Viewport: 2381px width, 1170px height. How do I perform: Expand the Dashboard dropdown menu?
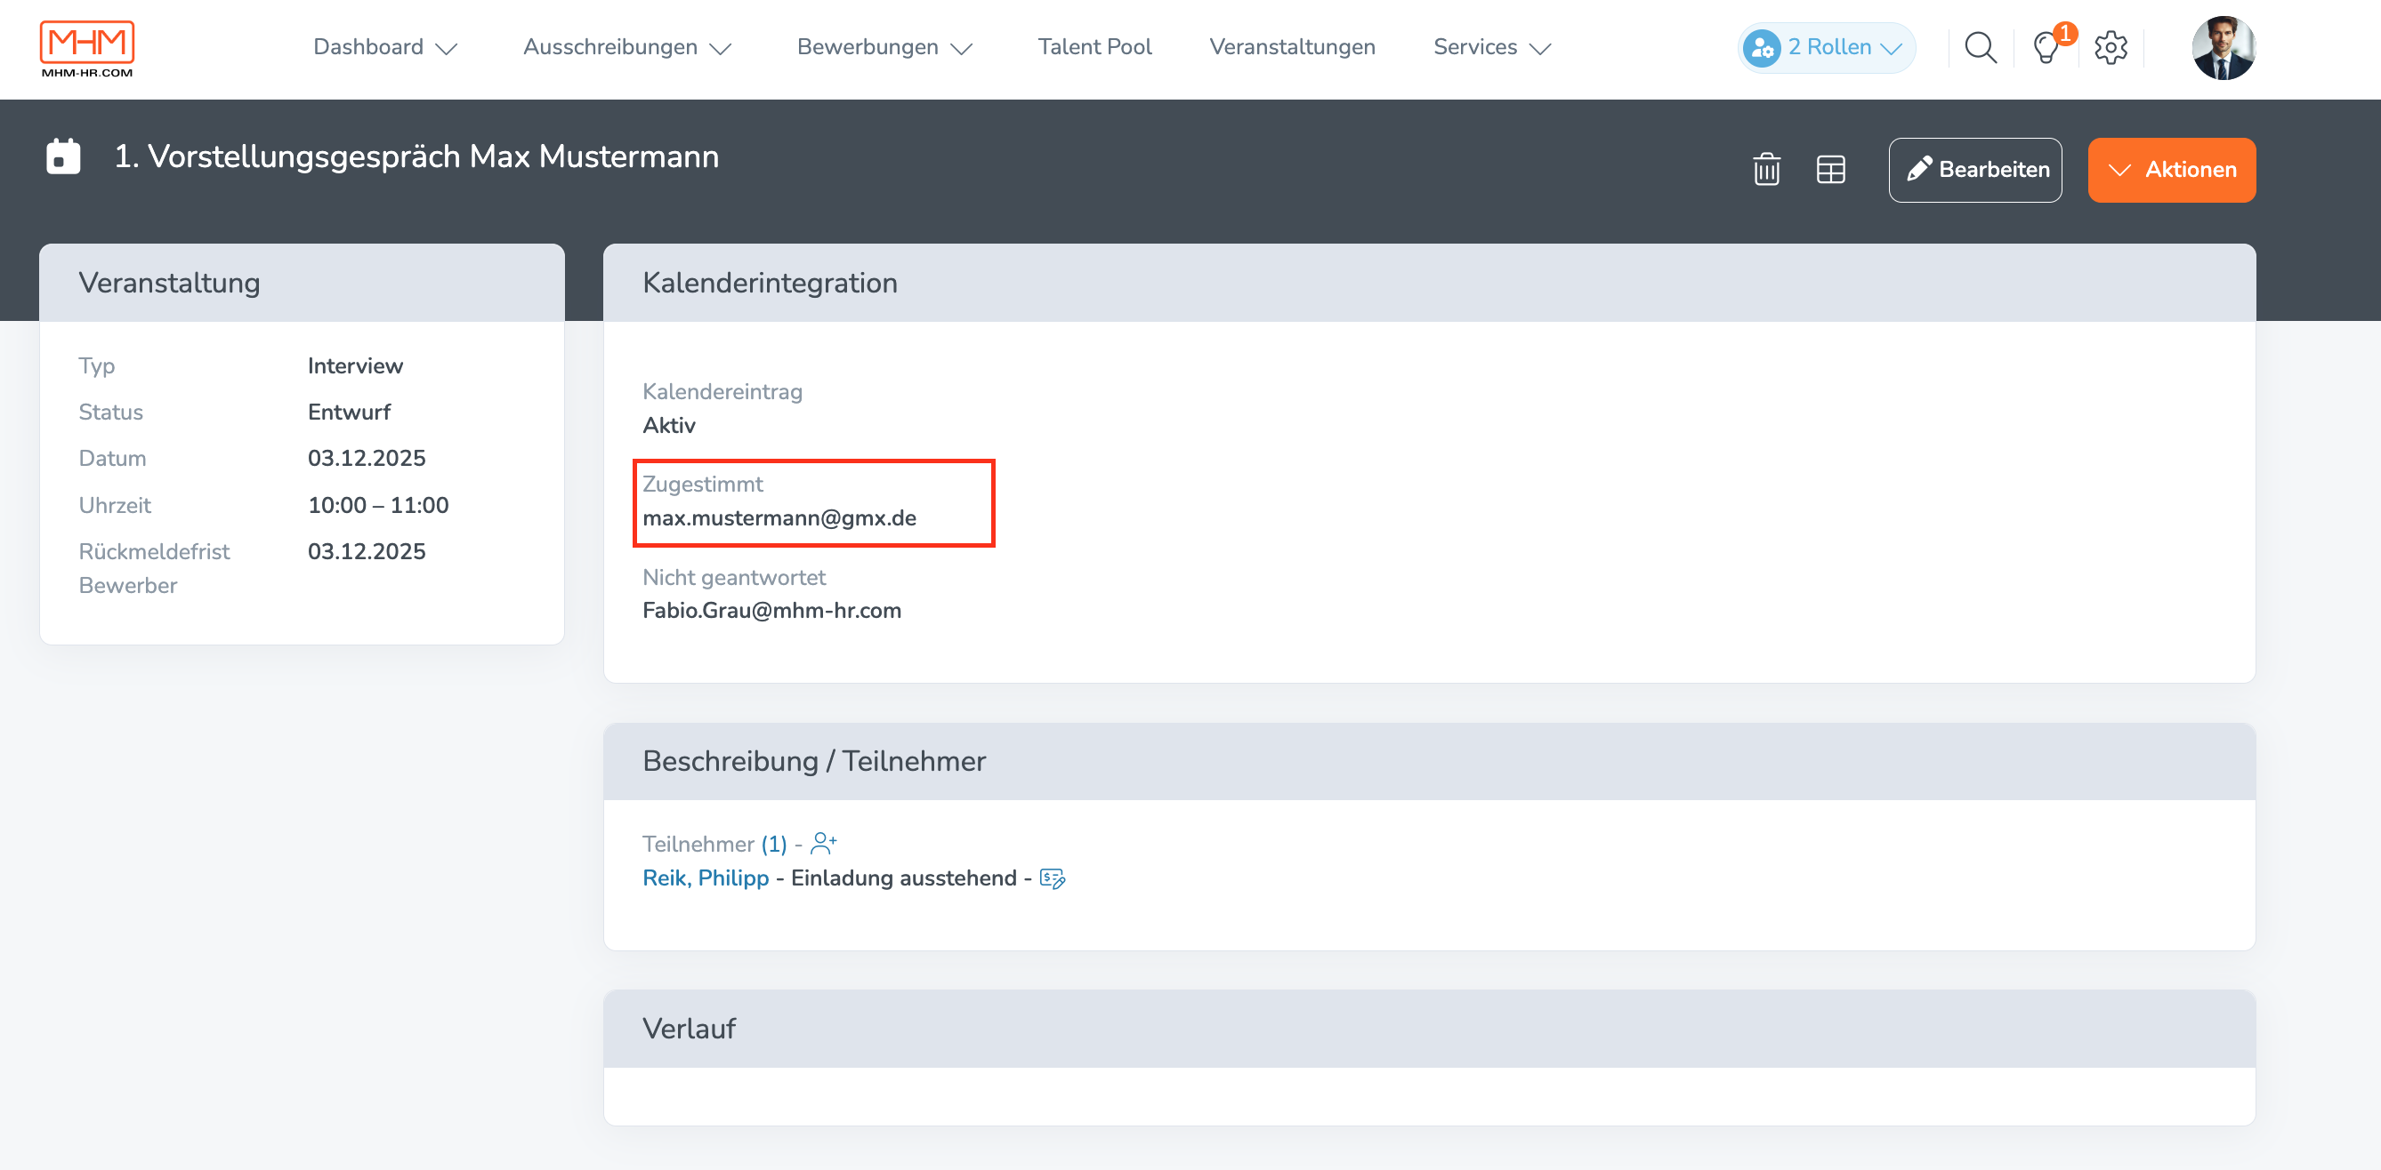[x=385, y=47]
